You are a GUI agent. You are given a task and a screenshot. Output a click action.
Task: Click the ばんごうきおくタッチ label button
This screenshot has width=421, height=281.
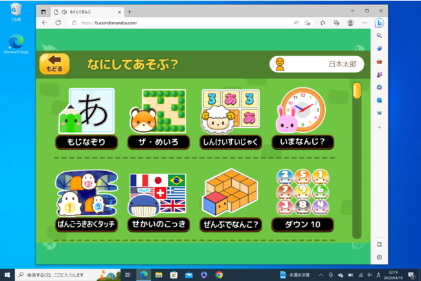pyautogui.click(x=86, y=225)
